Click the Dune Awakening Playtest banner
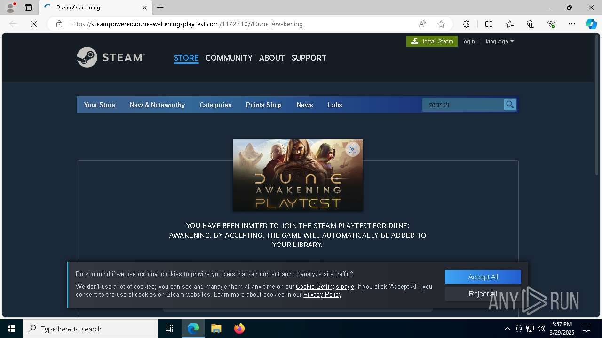602x338 pixels. coord(298,175)
